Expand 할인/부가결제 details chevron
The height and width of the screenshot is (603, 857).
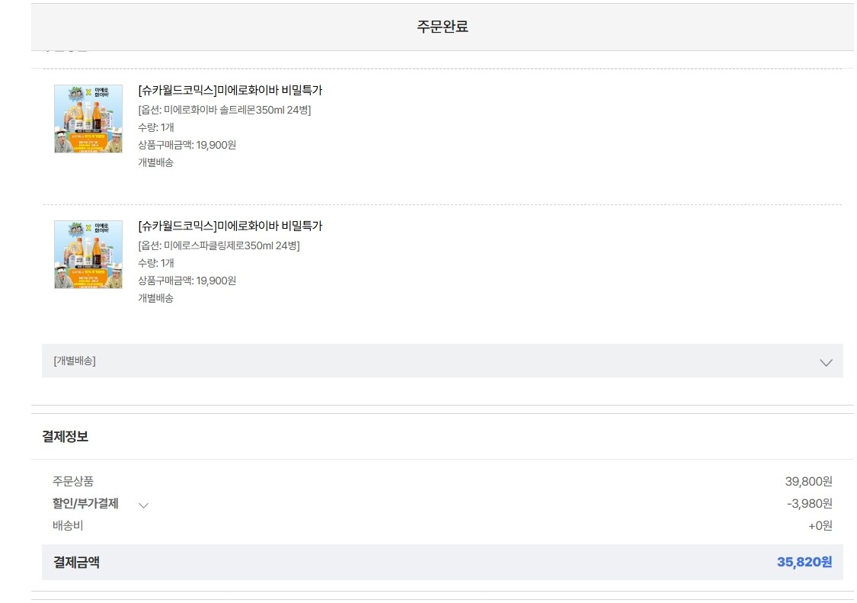[143, 505]
